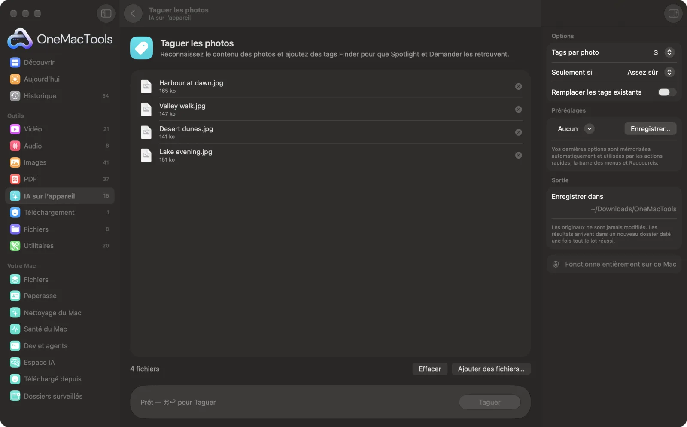This screenshot has width=687, height=427.
Task: Click the Fichiers icon under Votre Mac
Action: pyautogui.click(x=15, y=280)
